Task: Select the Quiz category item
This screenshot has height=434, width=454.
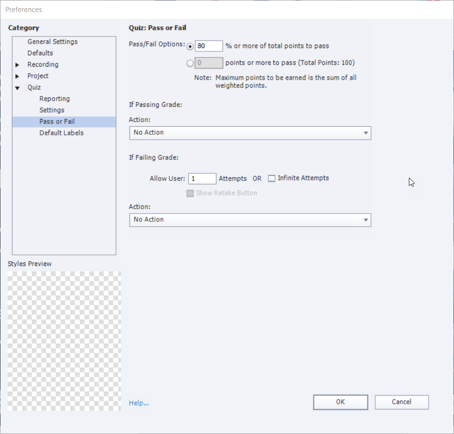Action: pyautogui.click(x=34, y=87)
